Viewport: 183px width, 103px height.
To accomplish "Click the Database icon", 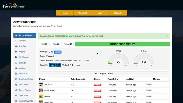I will tap(16, 74).
